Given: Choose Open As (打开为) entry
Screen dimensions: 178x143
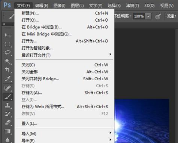Looking at the screenshot, I should pyautogui.click(x=64, y=41).
